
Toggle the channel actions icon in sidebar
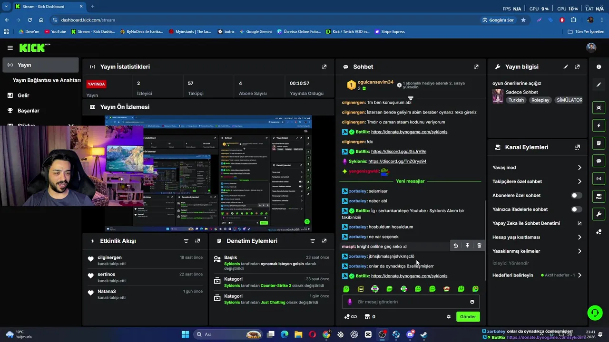tap(599, 196)
